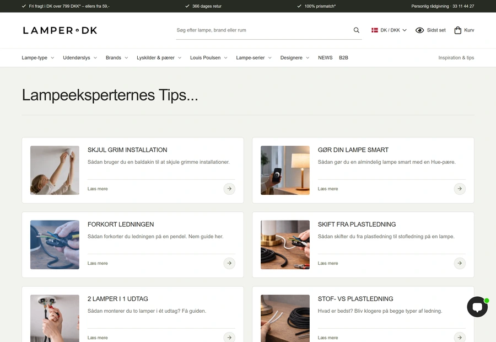Open thumbnail for Stof- vs plastledning
The height and width of the screenshot is (342, 496).
click(285, 318)
